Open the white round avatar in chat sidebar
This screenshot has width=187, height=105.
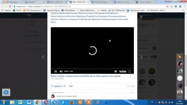[180, 78]
